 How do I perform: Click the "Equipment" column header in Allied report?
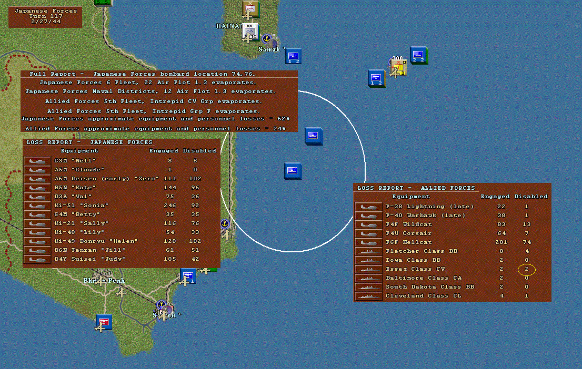(x=411, y=197)
